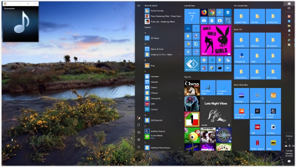296x167 pixels.
Task: Open the Calculator small tile
Action: (212, 20)
